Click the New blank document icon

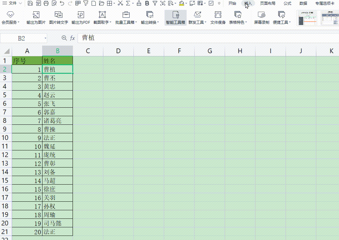coord(93,3)
